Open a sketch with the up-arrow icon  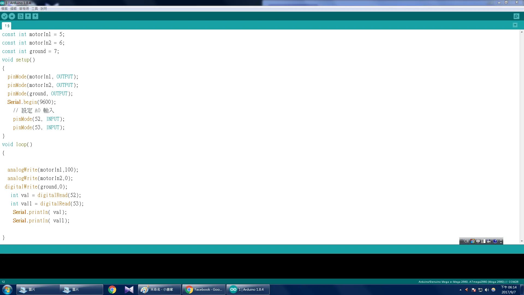28,16
